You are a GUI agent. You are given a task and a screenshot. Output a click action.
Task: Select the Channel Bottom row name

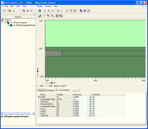coord(47,104)
